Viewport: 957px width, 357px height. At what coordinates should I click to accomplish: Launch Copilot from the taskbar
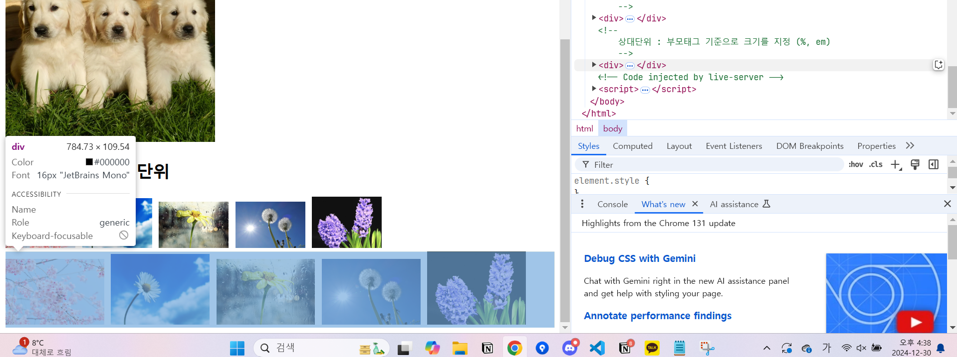432,348
